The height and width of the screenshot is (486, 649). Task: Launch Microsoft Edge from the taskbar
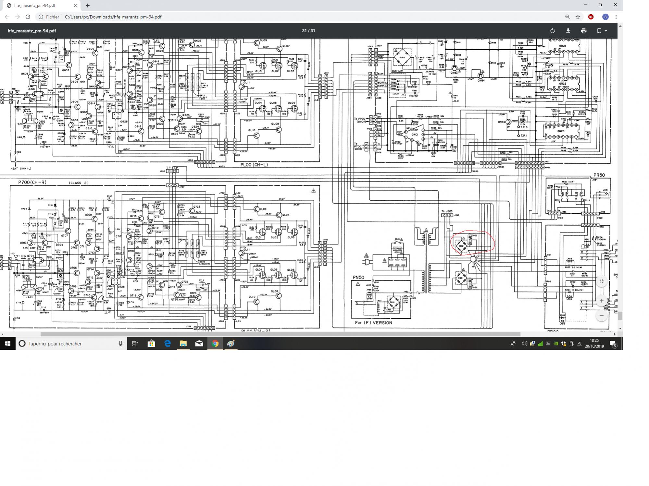coord(168,344)
